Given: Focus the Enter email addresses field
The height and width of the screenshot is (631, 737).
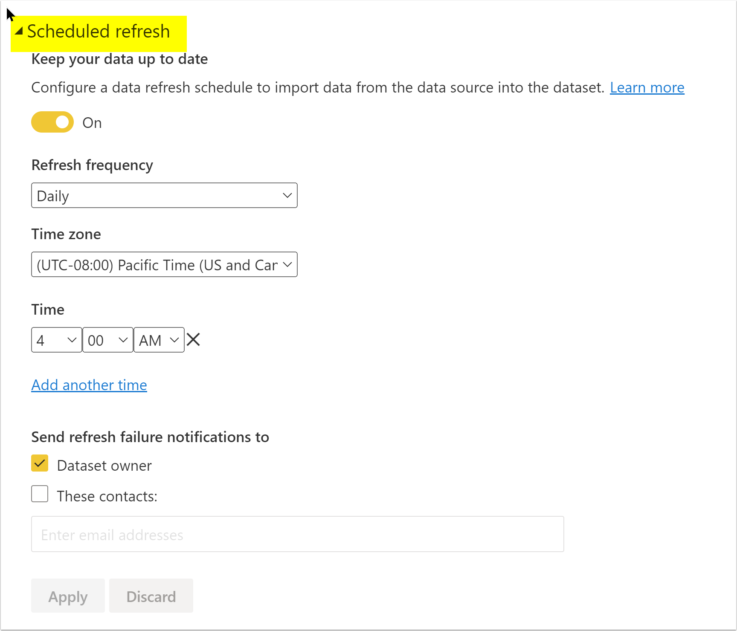Looking at the screenshot, I should click(298, 534).
